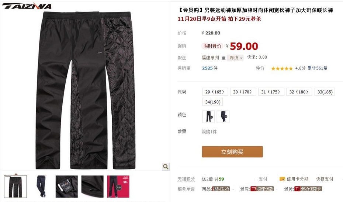Click the credit card installment icon
Screen dimensions: 343x202
[282, 179]
